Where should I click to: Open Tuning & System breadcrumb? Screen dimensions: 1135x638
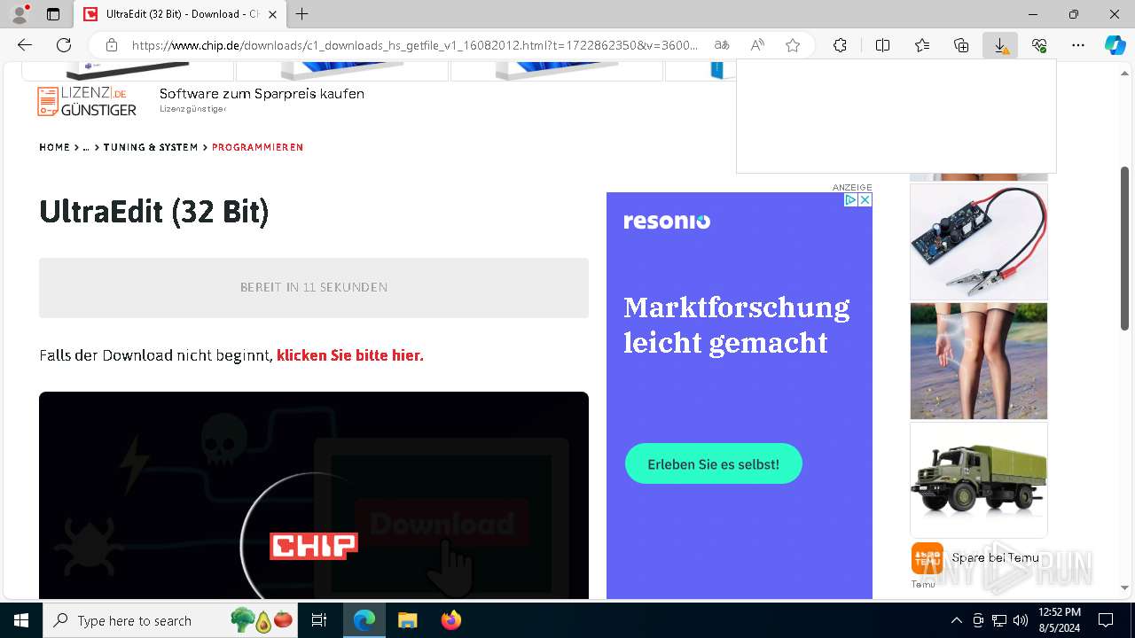click(151, 147)
